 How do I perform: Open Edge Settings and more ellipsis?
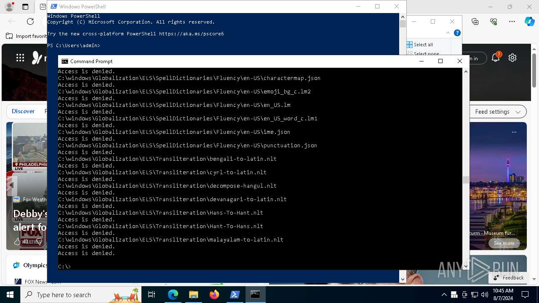[512, 21]
